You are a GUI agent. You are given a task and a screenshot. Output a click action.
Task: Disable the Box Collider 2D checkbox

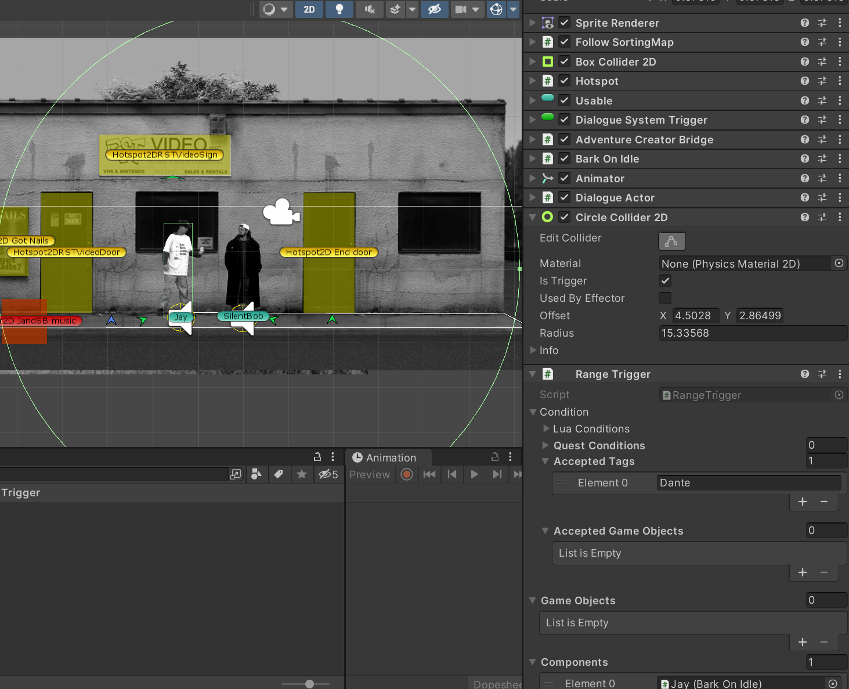pos(564,62)
